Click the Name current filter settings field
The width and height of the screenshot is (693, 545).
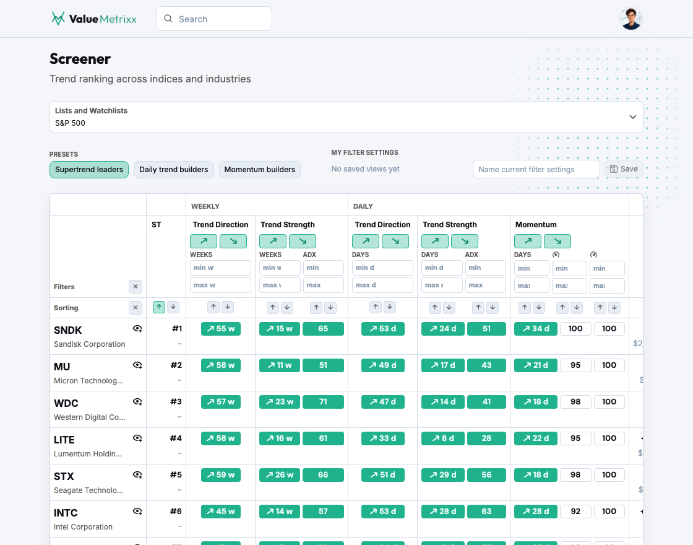click(x=536, y=170)
